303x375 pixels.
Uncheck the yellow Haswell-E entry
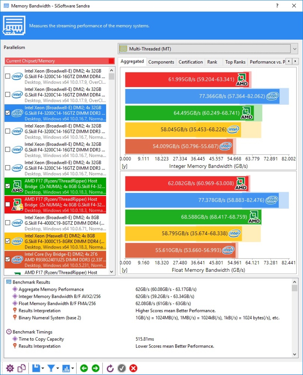point(8,241)
